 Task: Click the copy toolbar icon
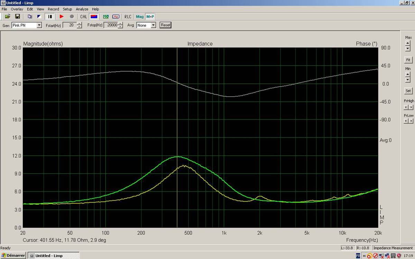click(x=30, y=16)
